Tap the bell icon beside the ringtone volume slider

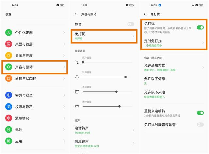coord(77,77)
